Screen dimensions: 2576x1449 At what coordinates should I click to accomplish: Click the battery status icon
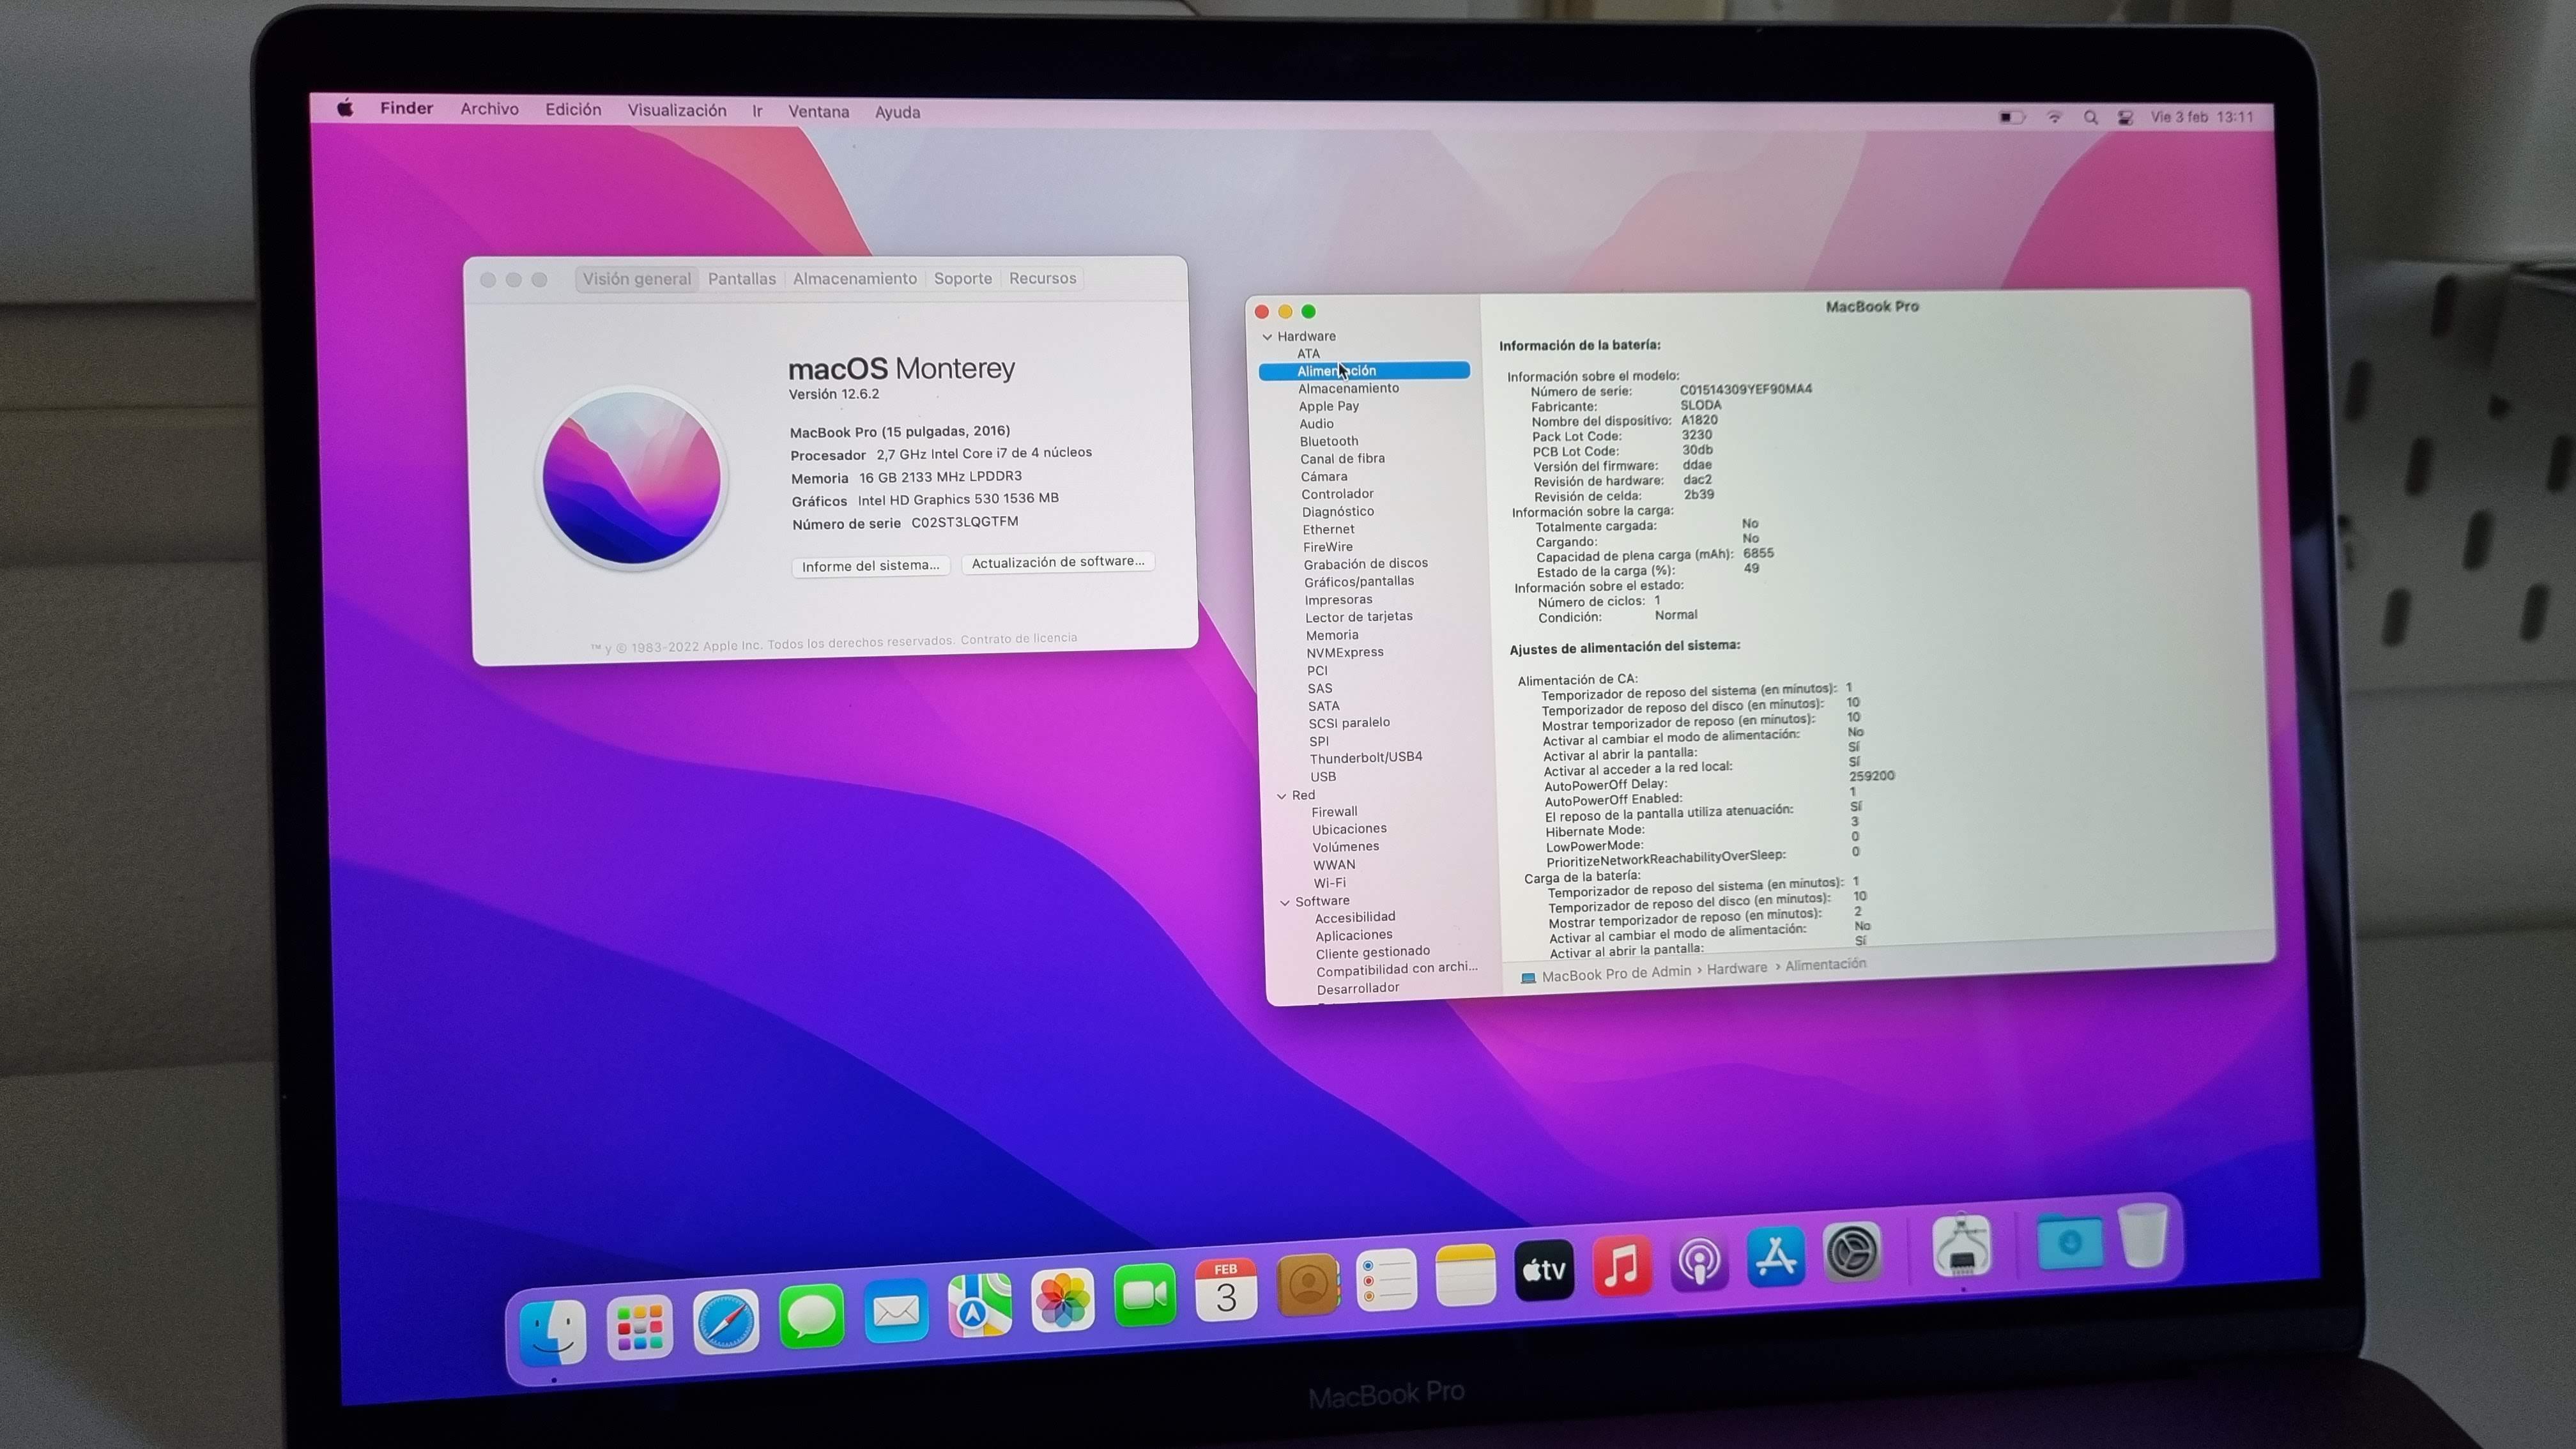point(2012,117)
